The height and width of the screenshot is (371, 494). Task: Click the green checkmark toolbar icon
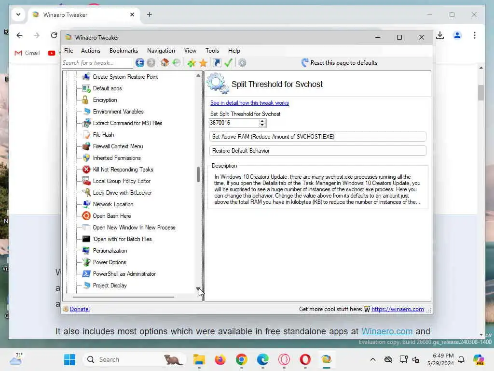(228, 63)
